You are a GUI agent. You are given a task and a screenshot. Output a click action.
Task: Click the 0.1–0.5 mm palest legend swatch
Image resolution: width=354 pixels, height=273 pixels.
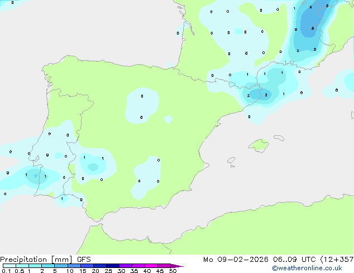pyautogui.click(x=9, y=266)
